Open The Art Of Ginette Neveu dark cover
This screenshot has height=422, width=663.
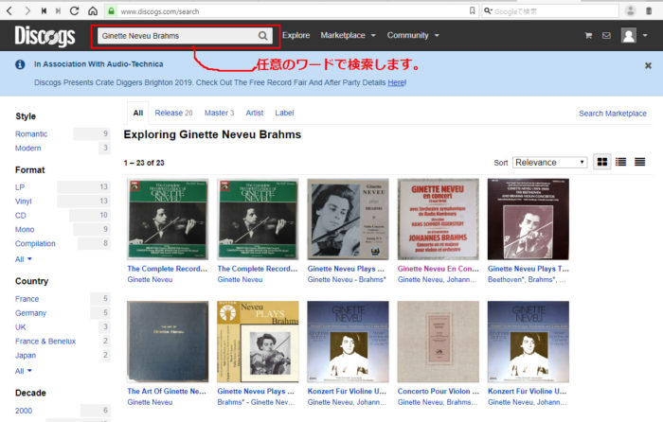click(x=168, y=342)
